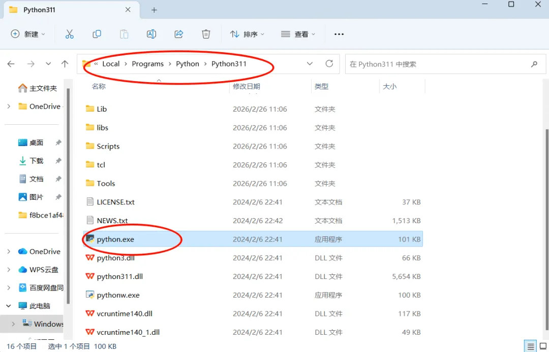Viewport: 549px width, 352px height.
Task: Open the View (查看) dropdown
Action: click(298, 34)
